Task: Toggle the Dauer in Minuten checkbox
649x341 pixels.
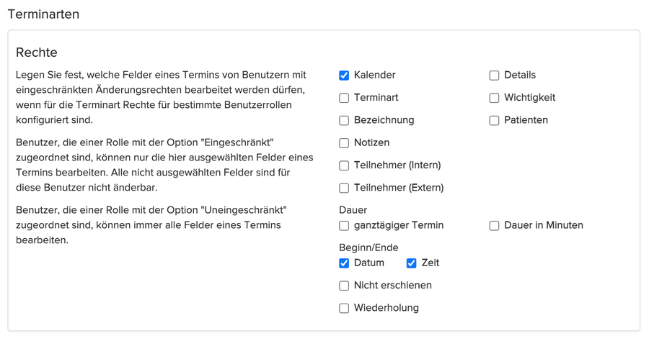Action: 494,226
